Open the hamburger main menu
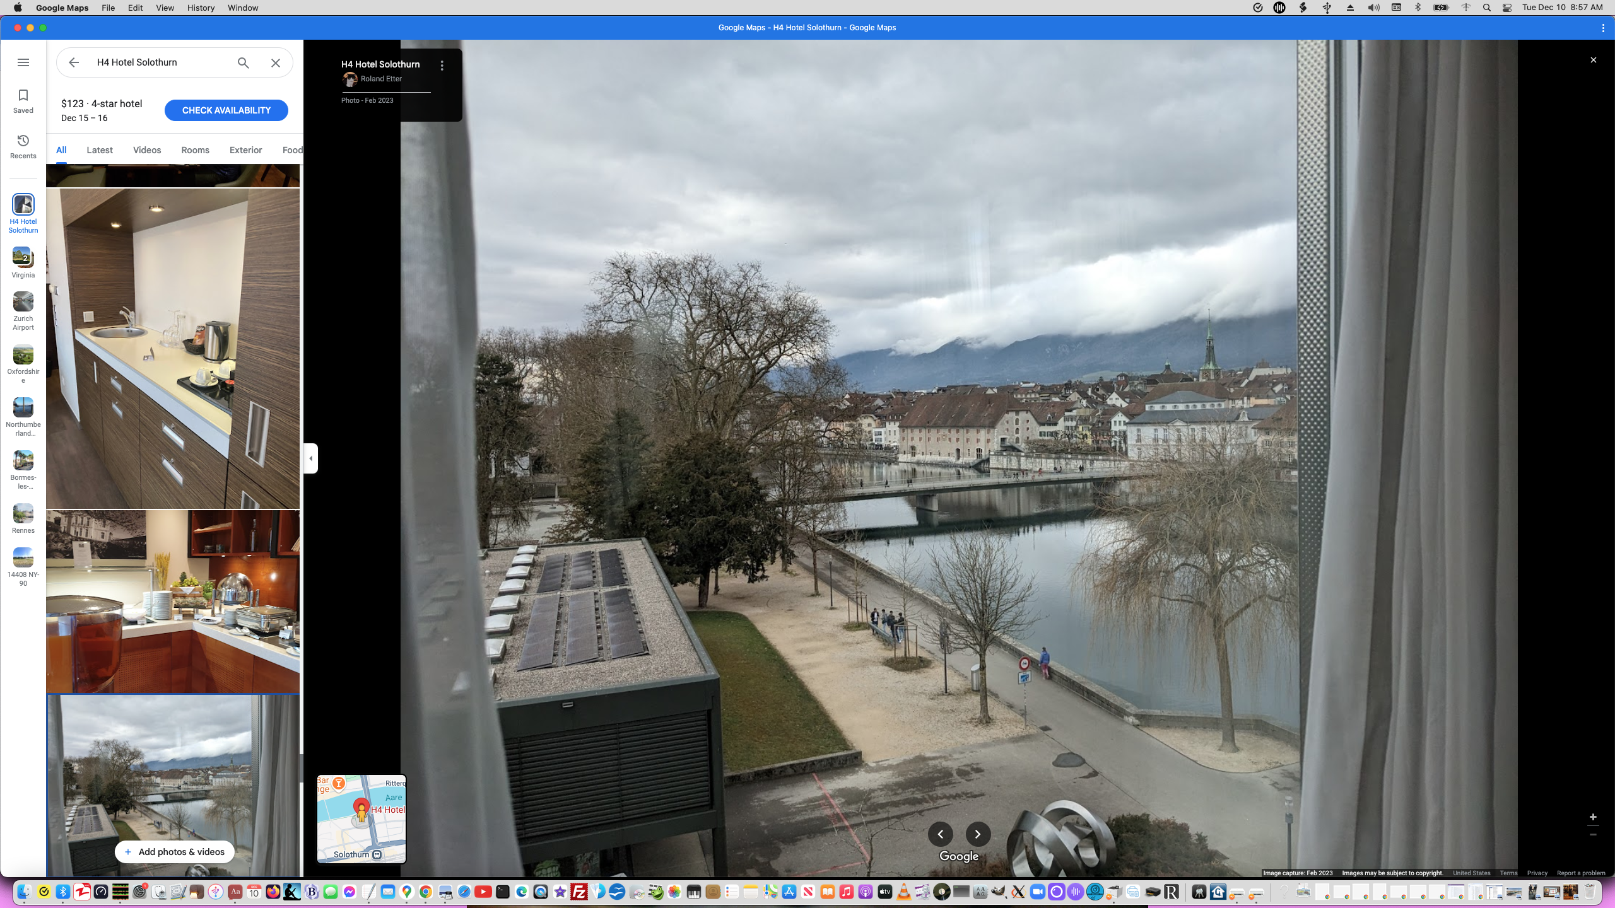This screenshot has width=1615, height=908. point(23,62)
